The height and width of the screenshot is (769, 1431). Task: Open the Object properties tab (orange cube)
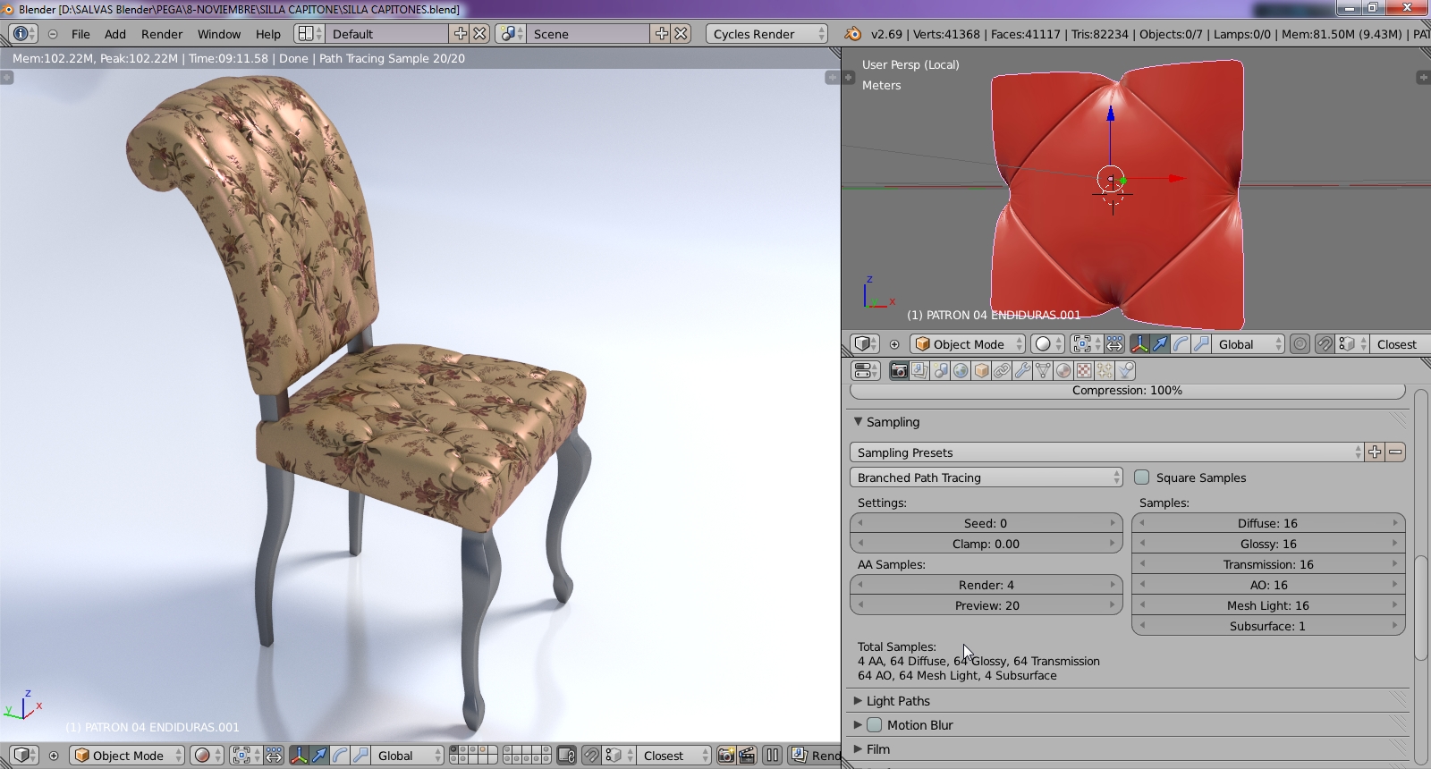tap(981, 370)
